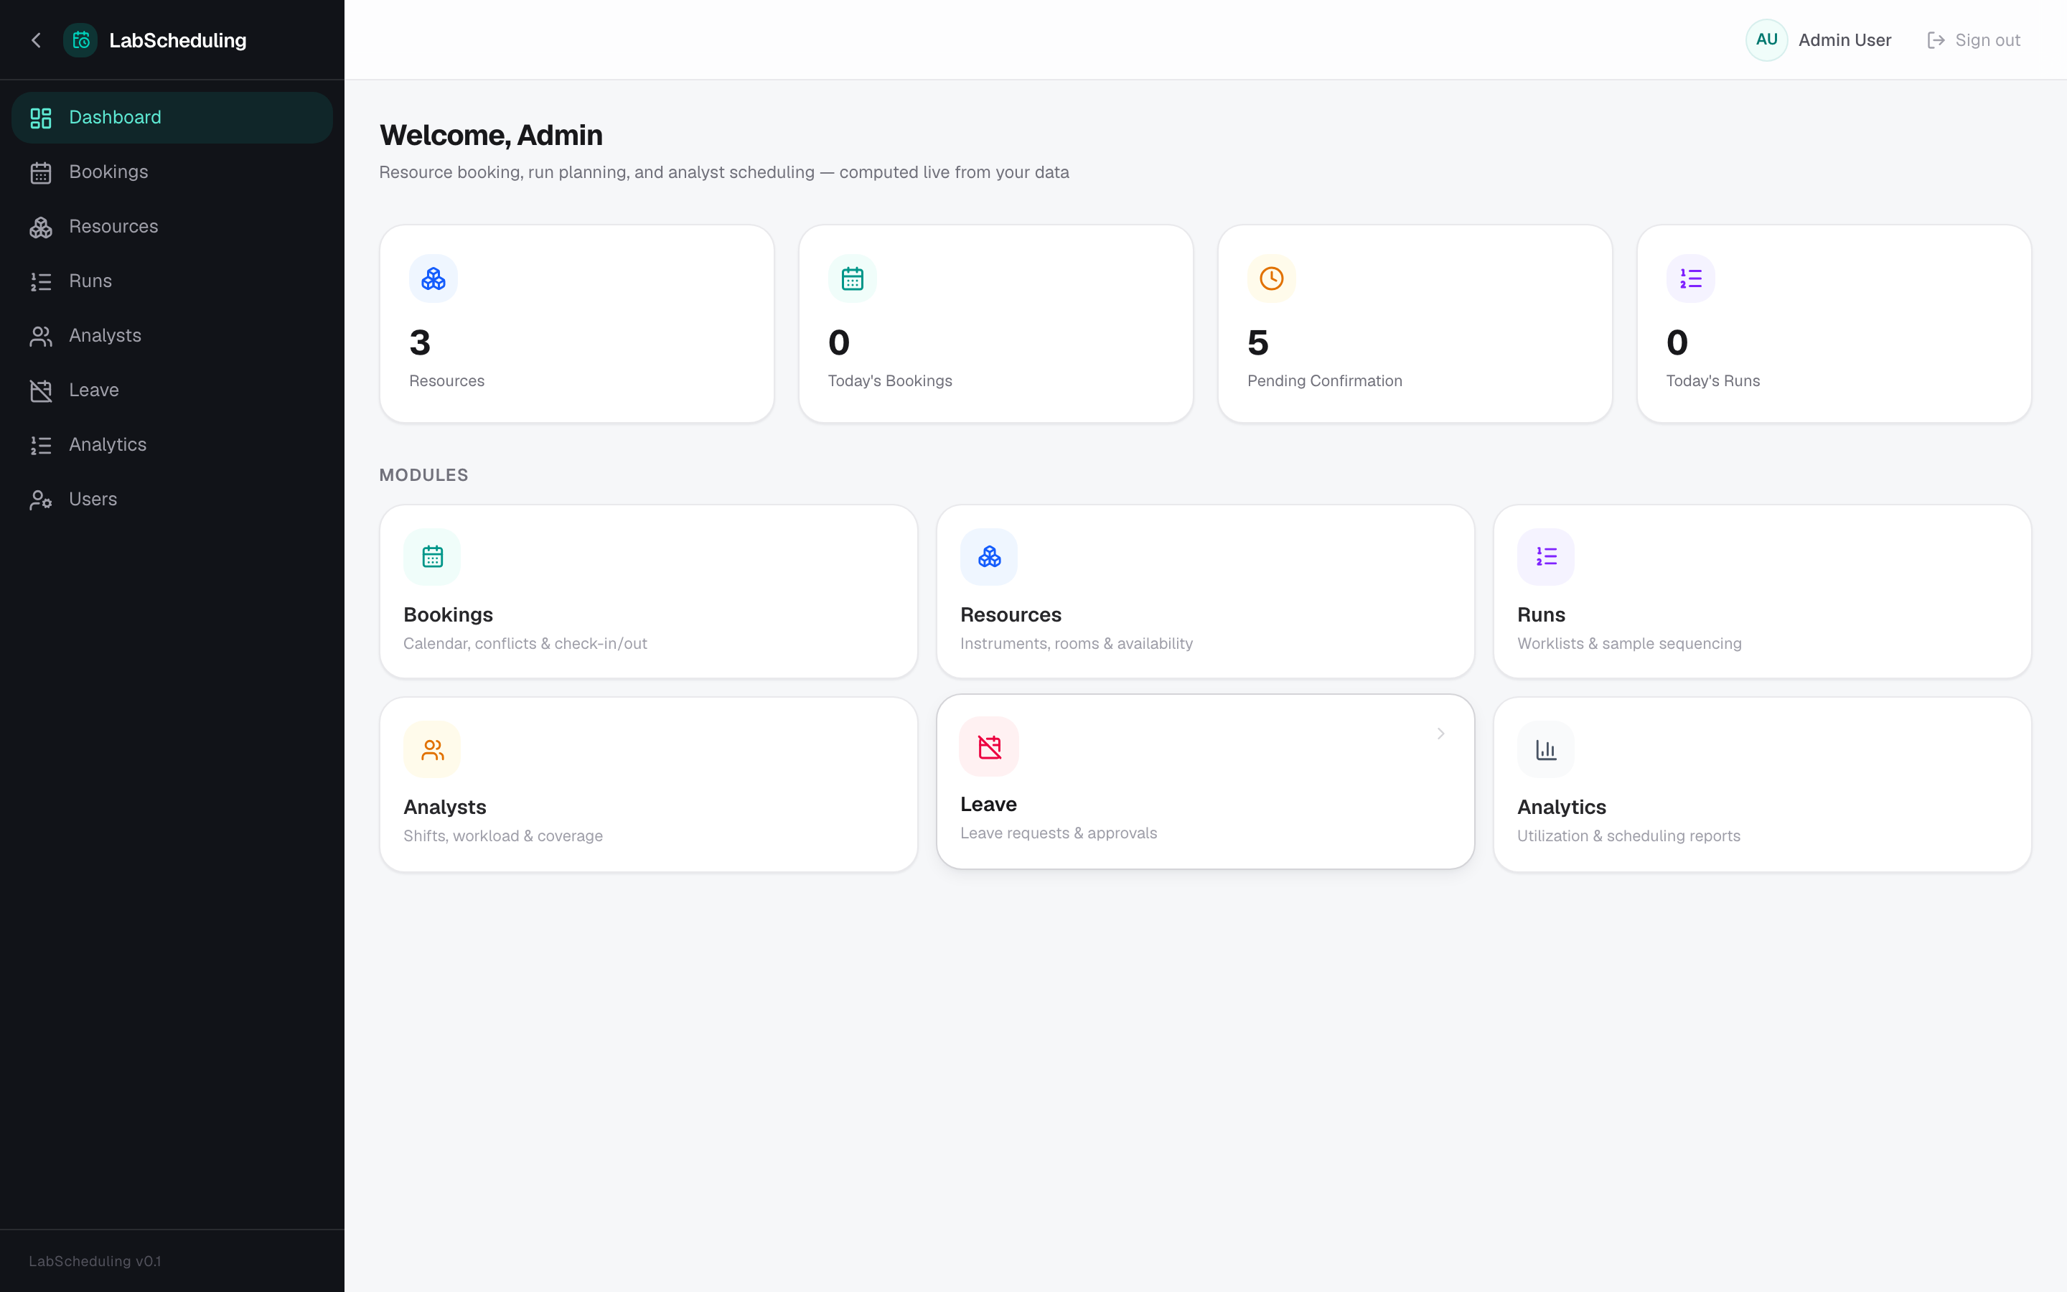Click the MODULES section heading

(423, 475)
